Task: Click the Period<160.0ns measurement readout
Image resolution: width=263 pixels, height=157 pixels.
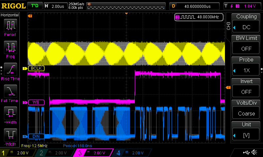Action: coord(78,146)
